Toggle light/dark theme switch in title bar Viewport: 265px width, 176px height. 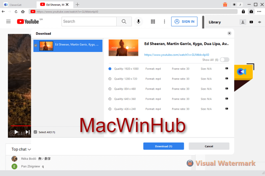237,5
